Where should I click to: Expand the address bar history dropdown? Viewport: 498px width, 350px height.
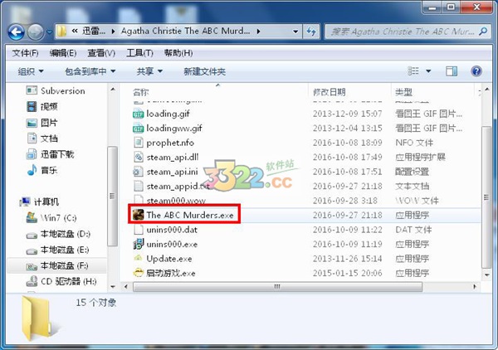[x=295, y=32]
